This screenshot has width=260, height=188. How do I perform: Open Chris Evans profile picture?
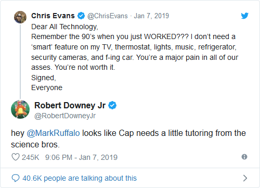(20, 17)
